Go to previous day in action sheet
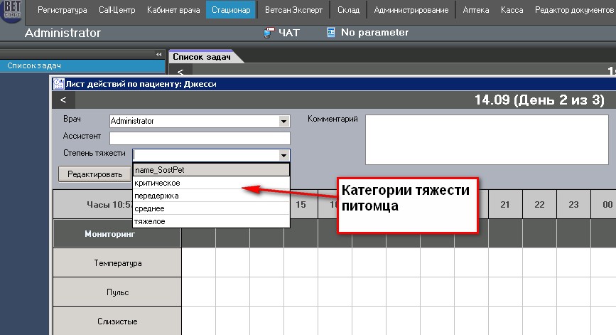Viewport: 616px width, 335px height. (x=63, y=100)
